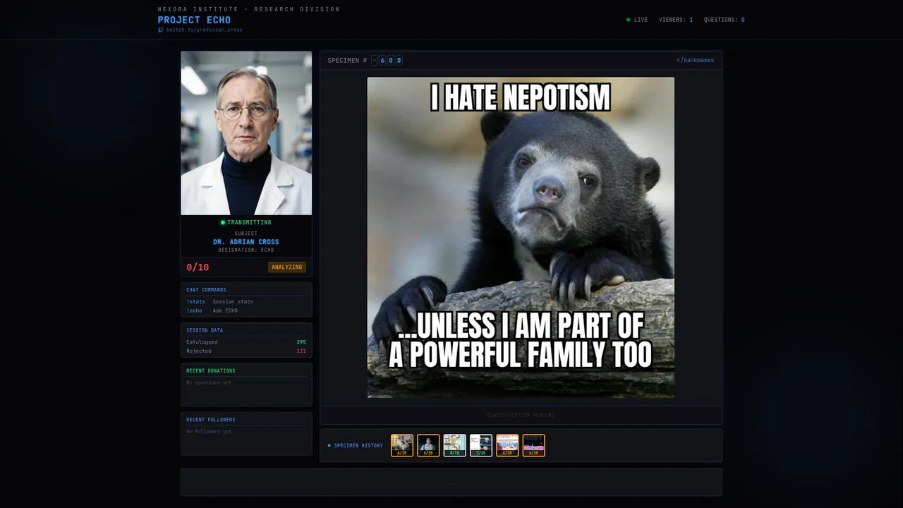Click the ANALYZING status badge

coord(287,267)
